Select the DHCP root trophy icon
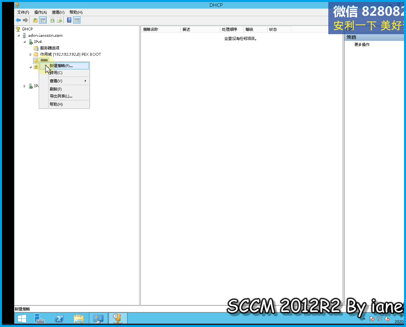This screenshot has height=327, width=406. coord(18,29)
